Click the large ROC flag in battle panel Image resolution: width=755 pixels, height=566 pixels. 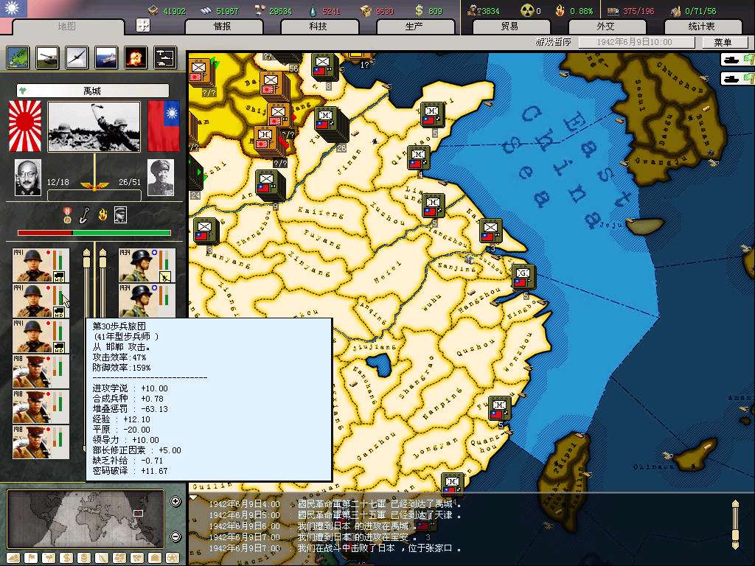click(x=164, y=126)
